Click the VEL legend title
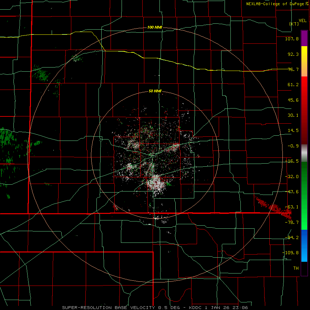Viewport: 310px width, 310px height. coord(302,21)
